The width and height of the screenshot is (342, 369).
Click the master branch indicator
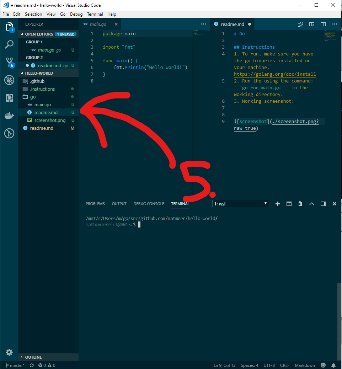(15, 365)
